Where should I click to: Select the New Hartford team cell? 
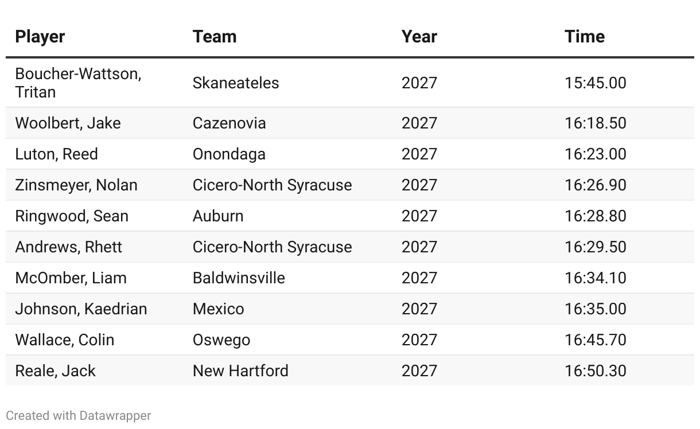pyautogui.click(x=240, y=371)
